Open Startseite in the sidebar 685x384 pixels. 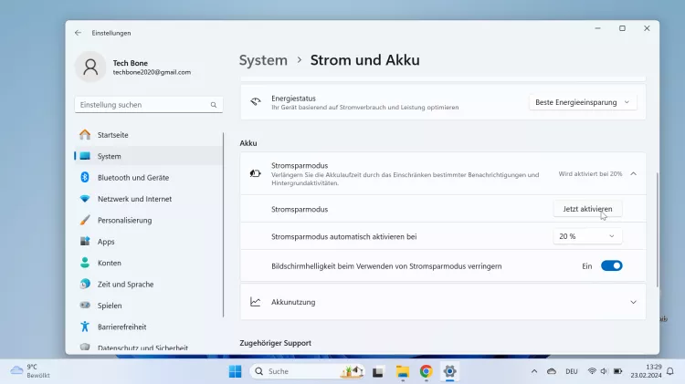coord(149,135)
